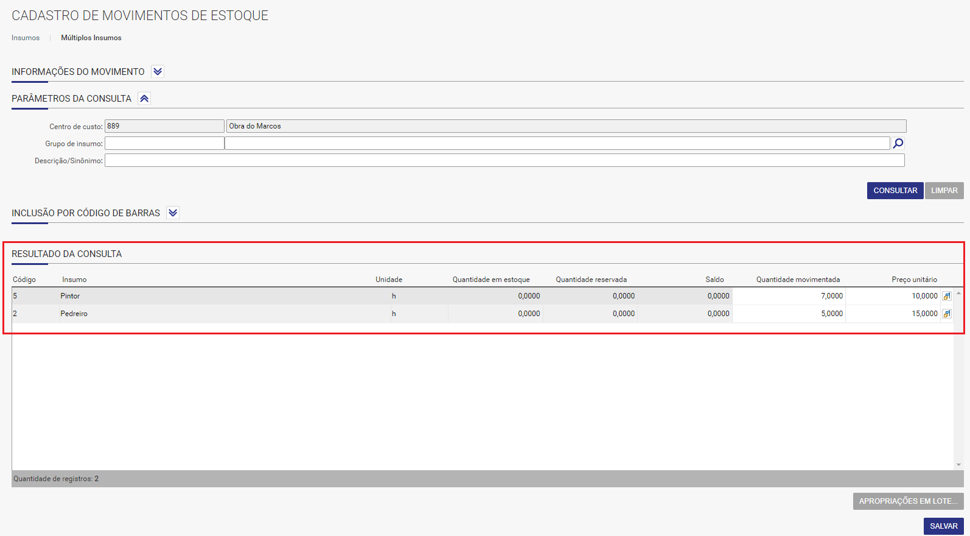Expand Informações do Movimento section
The width and height of the screenshot is (970, 536).
[158, 71]
